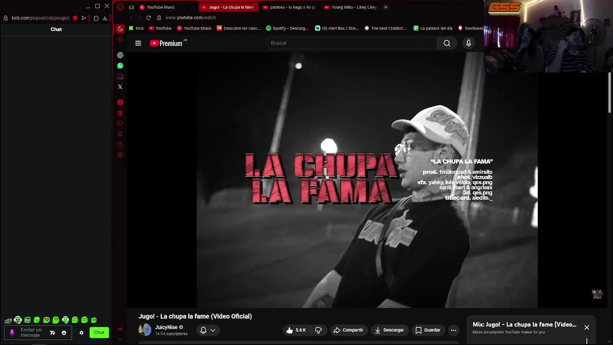This screenshot has width=613, height=345.
Task: Open the (3) Alert Box / Stre... bookmark
Action: [337, 28]
